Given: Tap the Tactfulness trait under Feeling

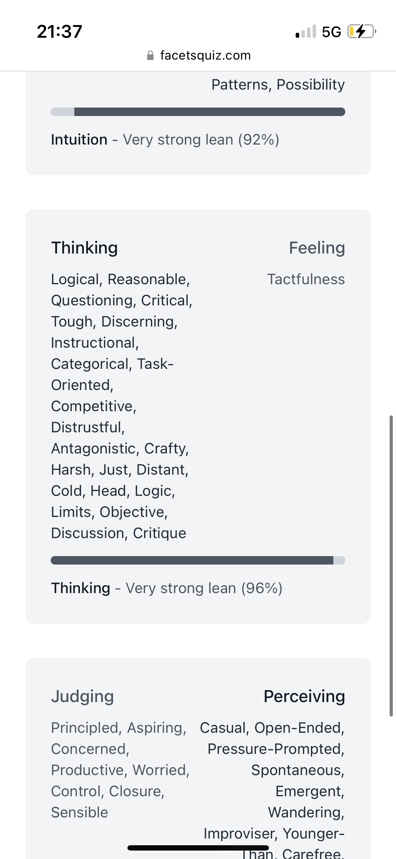Looking at the screenshot, I should point(306,279).
